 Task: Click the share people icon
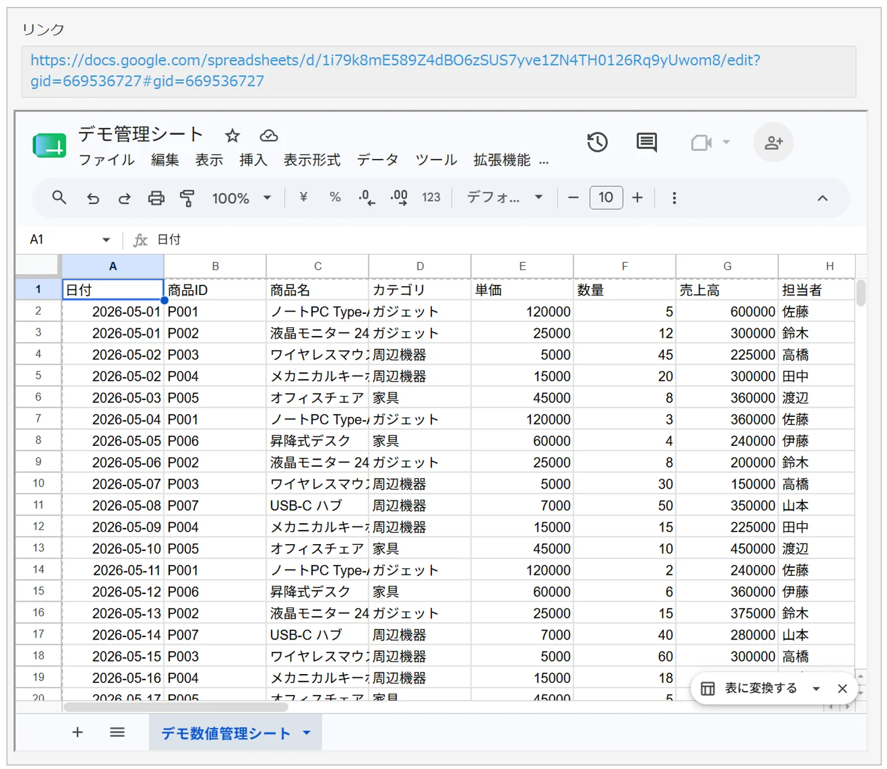point(773,142)
